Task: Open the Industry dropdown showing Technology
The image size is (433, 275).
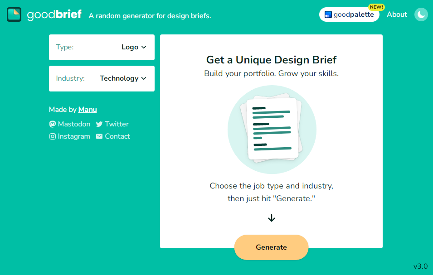Action: point(102,78)
